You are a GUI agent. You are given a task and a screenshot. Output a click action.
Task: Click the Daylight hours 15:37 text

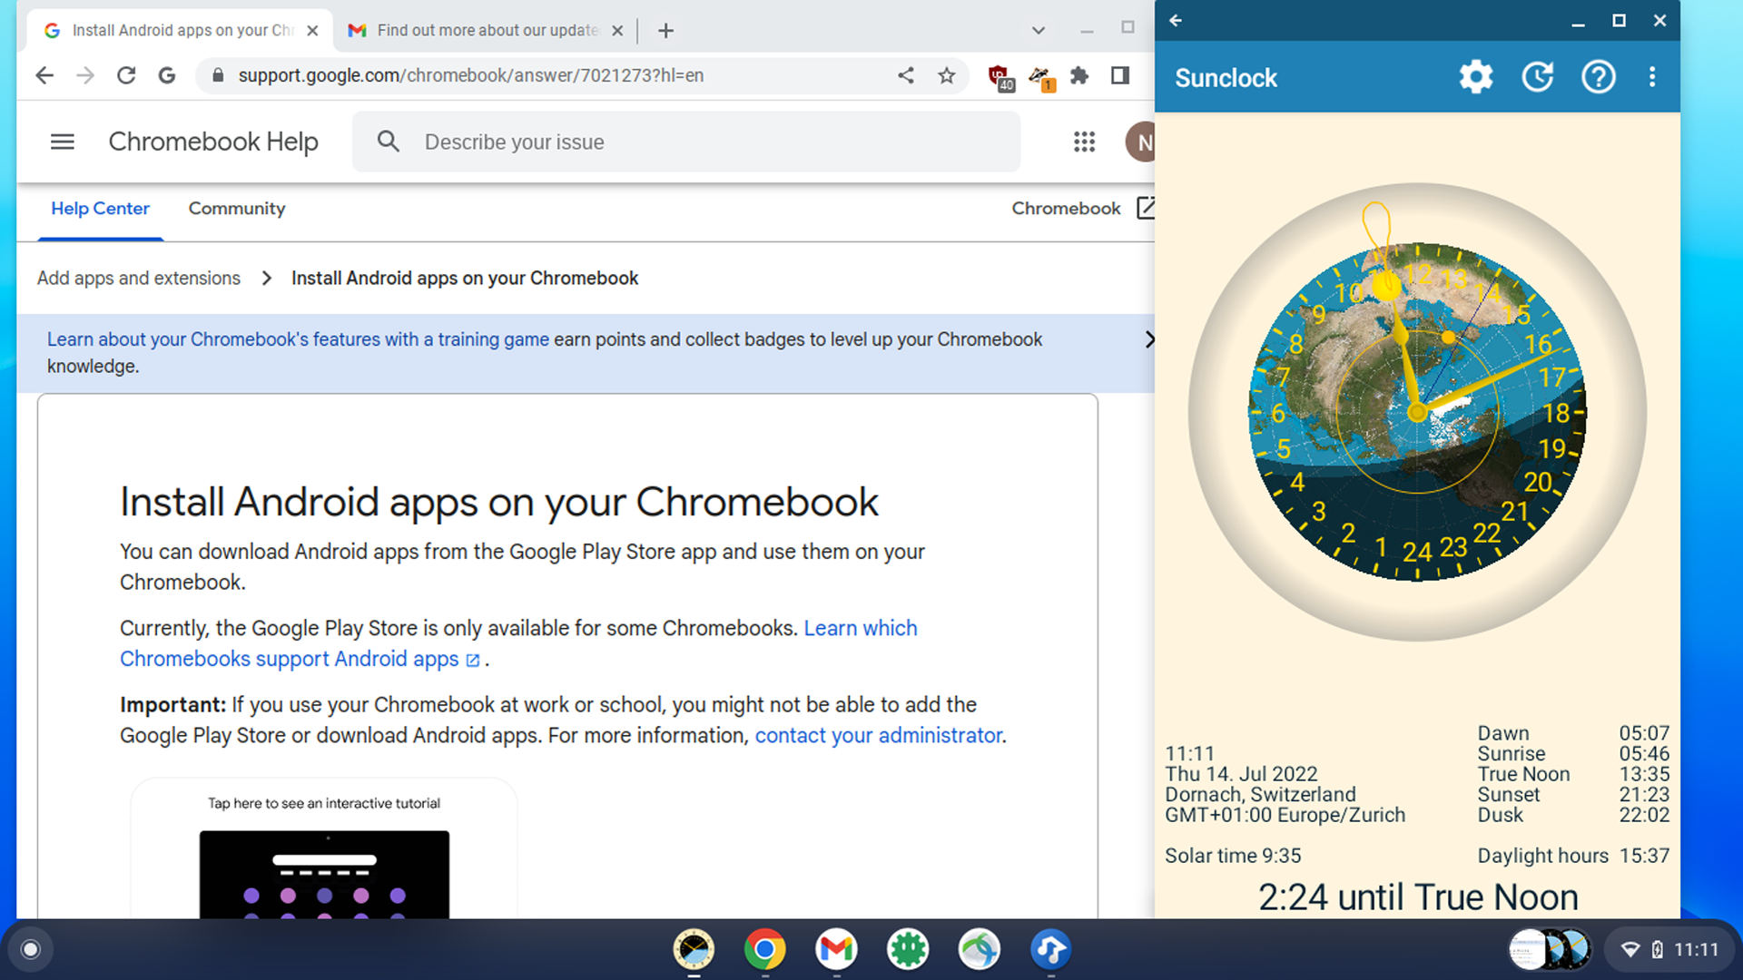(x=1573, y=856)
